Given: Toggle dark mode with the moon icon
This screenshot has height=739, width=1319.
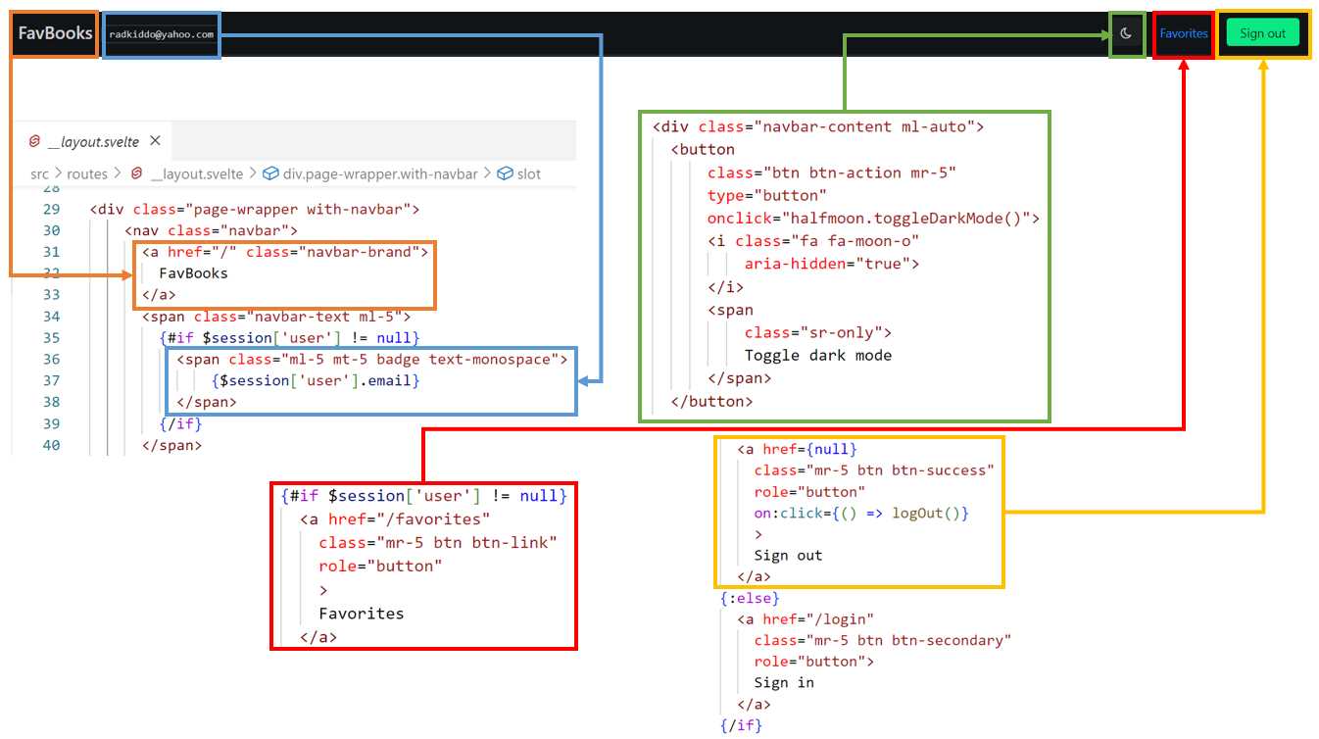Looking at the screenshot, I should tap(1125, 34).
